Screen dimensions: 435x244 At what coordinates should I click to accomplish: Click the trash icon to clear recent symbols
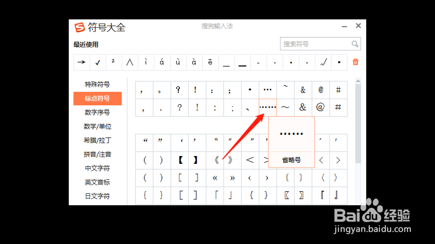(x=355, y=62)
